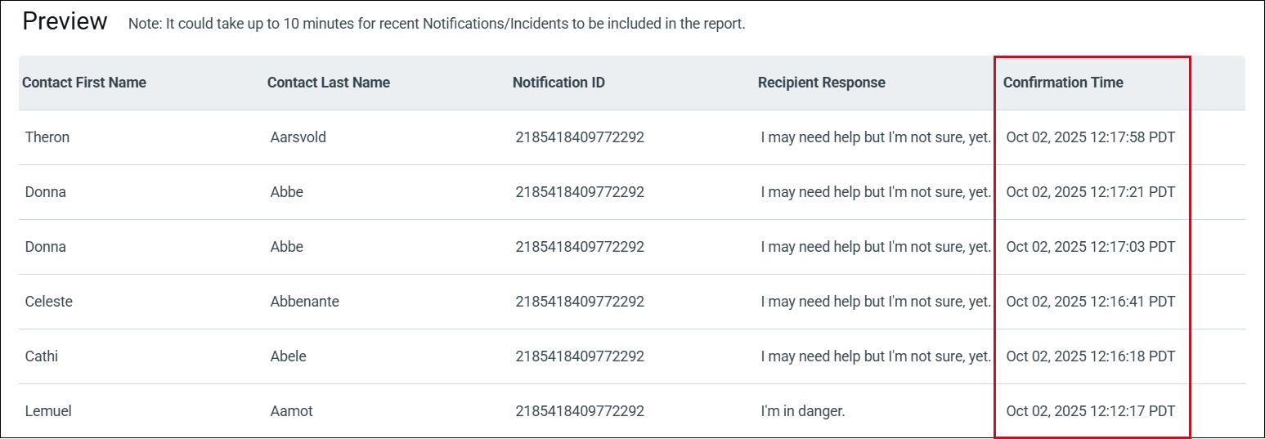This screenshot has height=439, width=1265.
Task: Click the last name Abbenante
Action: click(x=304, y=302)
